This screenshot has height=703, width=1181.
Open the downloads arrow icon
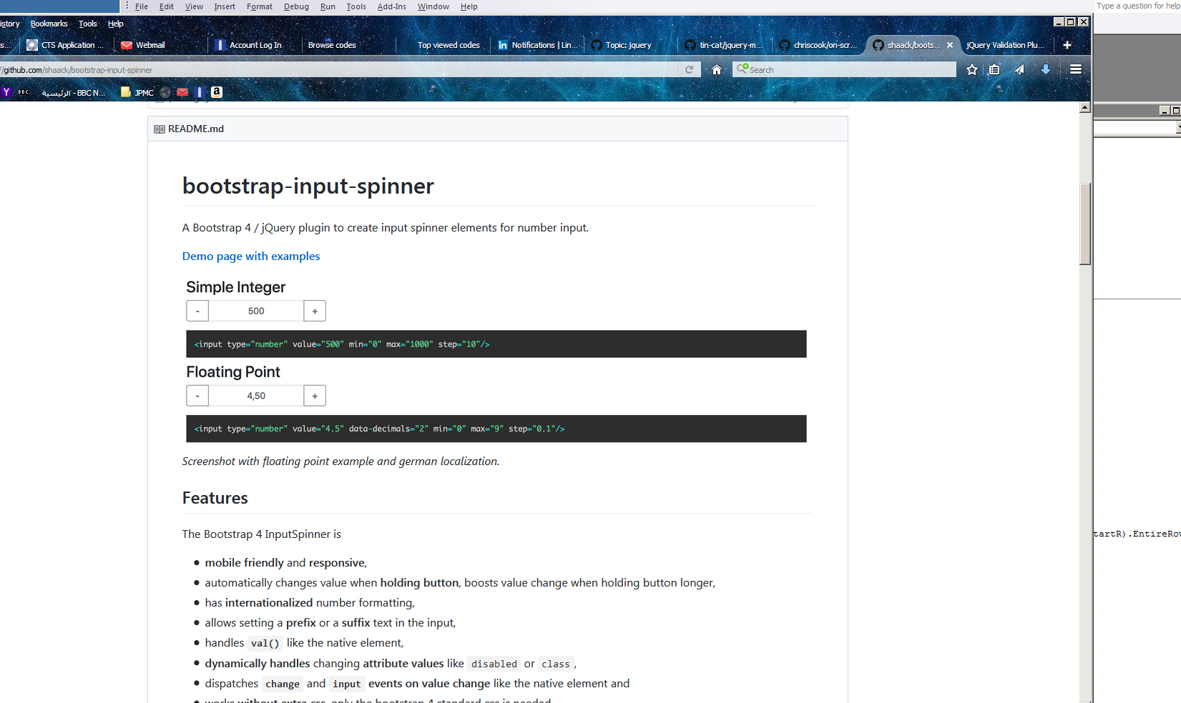(1045, 69)
